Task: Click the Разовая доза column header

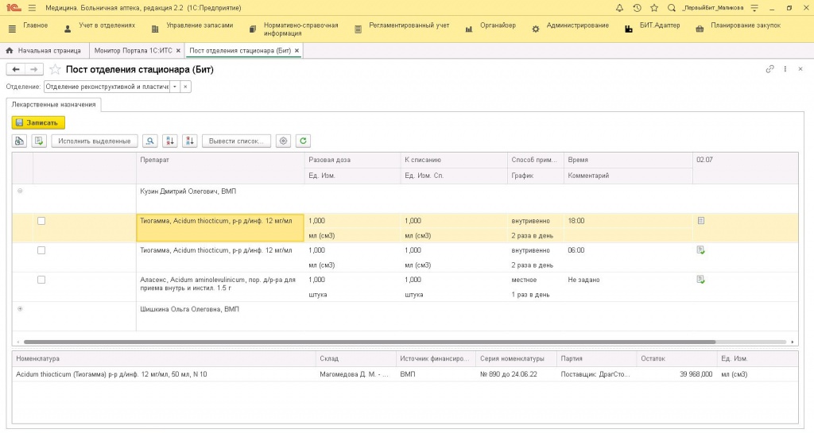Action: tap(352, 160)
